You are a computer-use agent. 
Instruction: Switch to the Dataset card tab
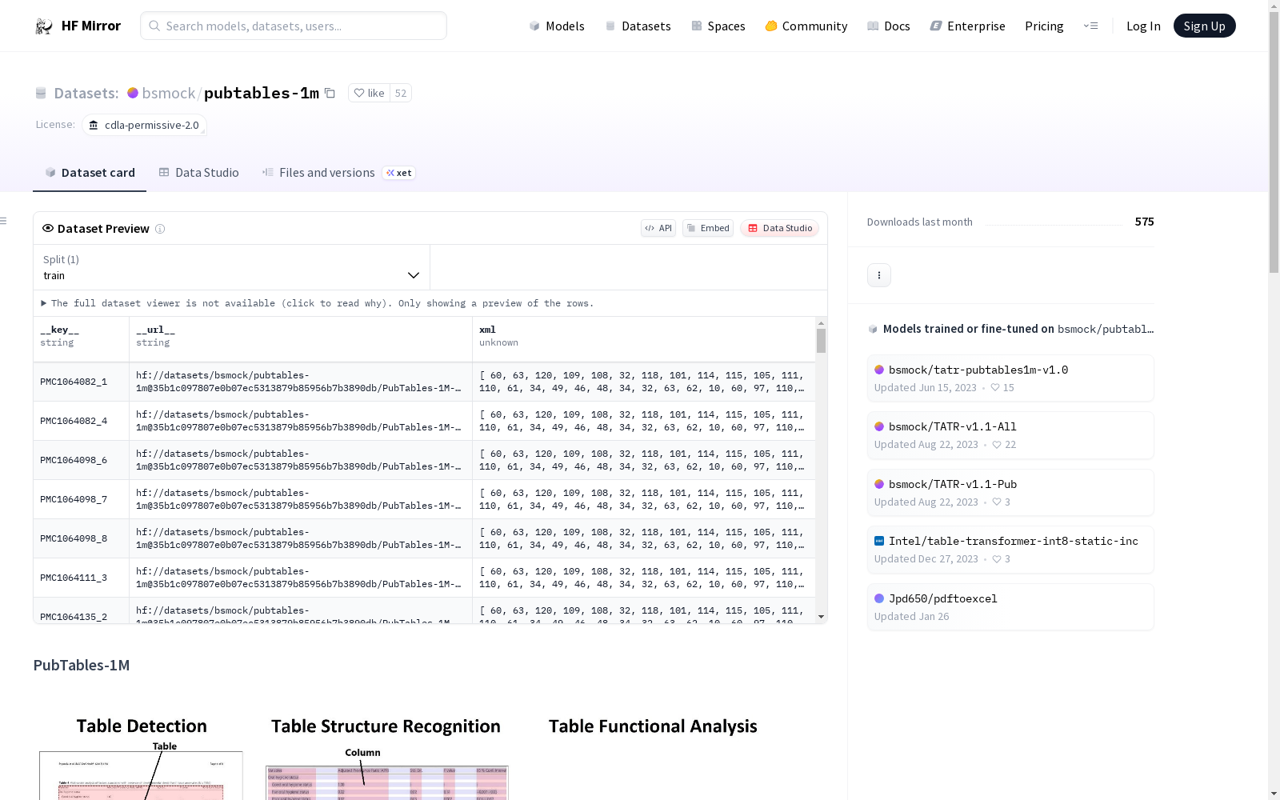pyautogui.click(x=90, y=173)
